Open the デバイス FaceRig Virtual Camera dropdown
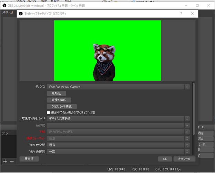This screenshot has width=215, height=173. click(x=118, y=87)
